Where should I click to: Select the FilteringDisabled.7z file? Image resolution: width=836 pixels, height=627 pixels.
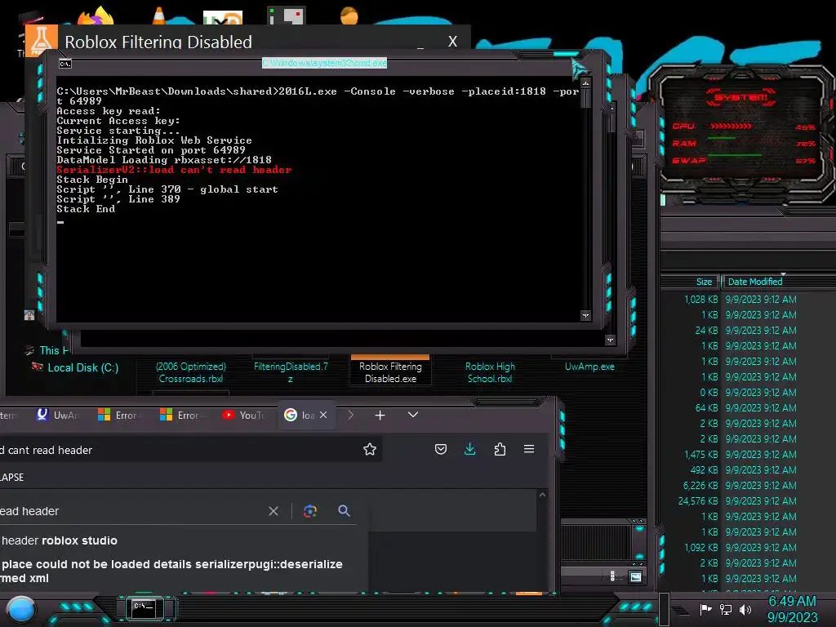click(291, 372)
